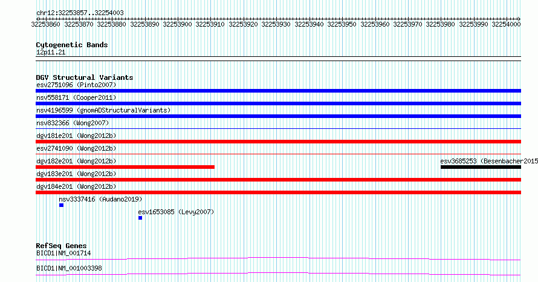
Task: Select the blue bar under esv2751096
Action: pyautogui.click(x=278, y=91)
